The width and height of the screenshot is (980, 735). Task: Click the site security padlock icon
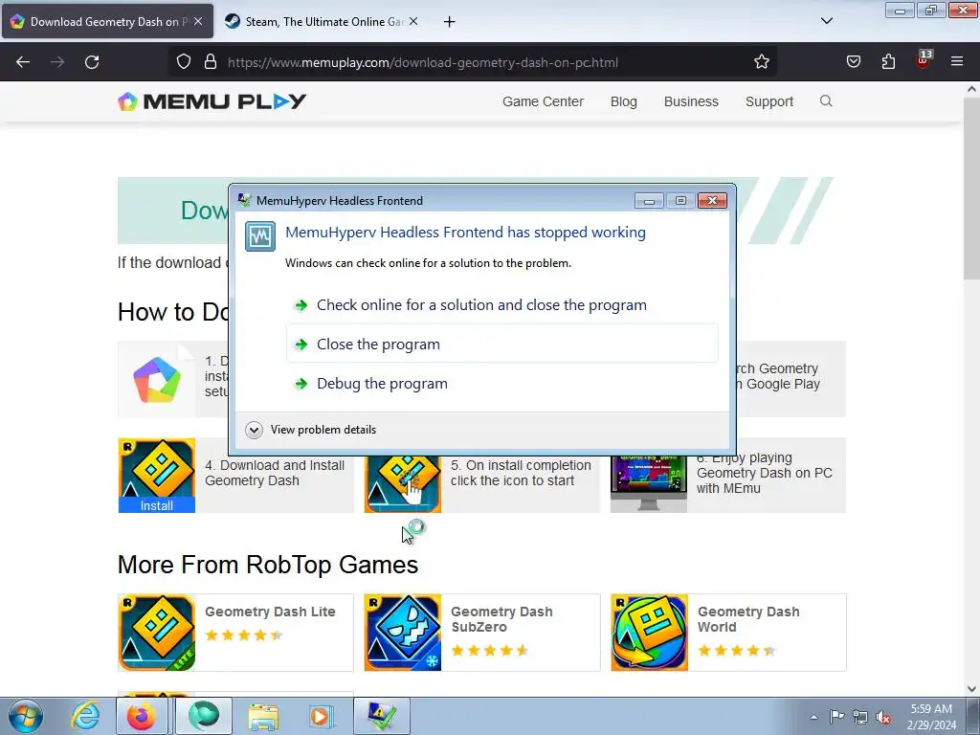pyautogui.click(x=211, y=62)
